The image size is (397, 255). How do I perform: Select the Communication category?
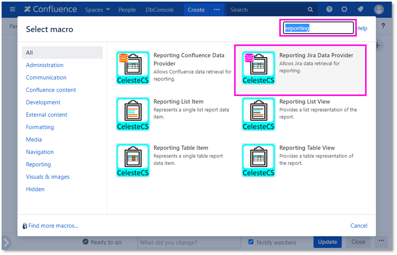(46, 77)
